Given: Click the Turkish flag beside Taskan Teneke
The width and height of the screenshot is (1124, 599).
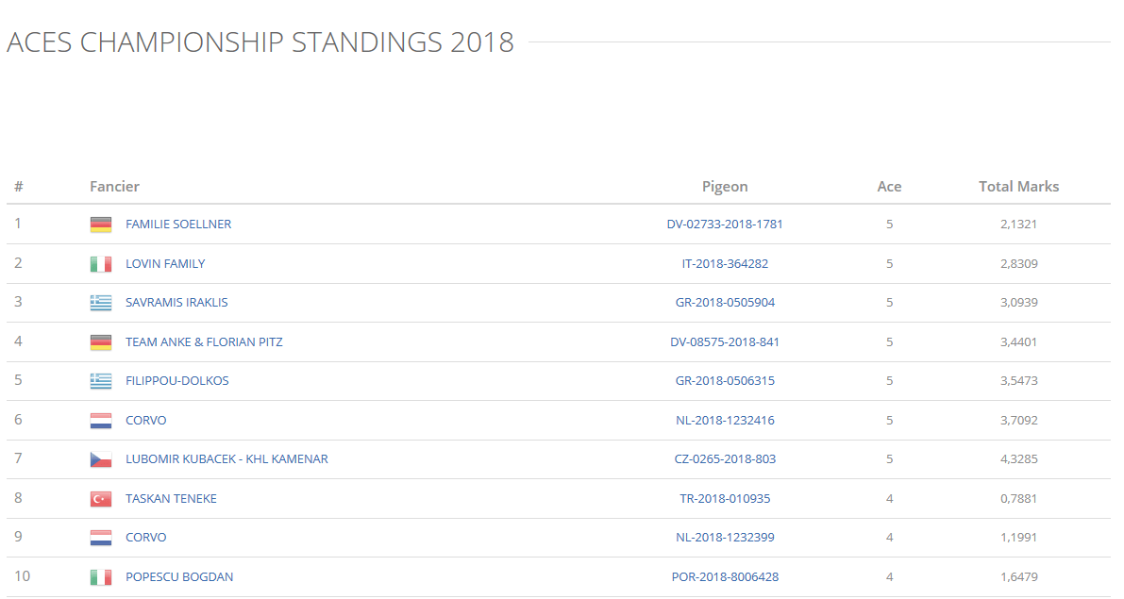Looking at the screenshot, I should 101,499.
